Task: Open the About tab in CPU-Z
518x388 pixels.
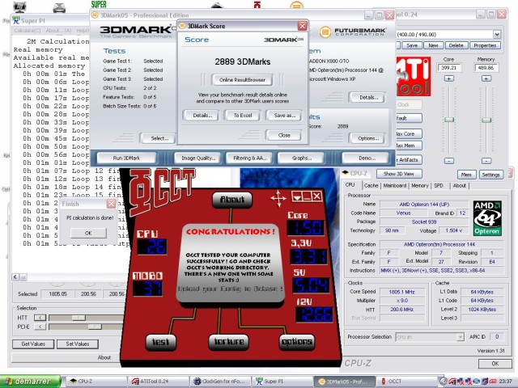Action: (x=459, y=185)
